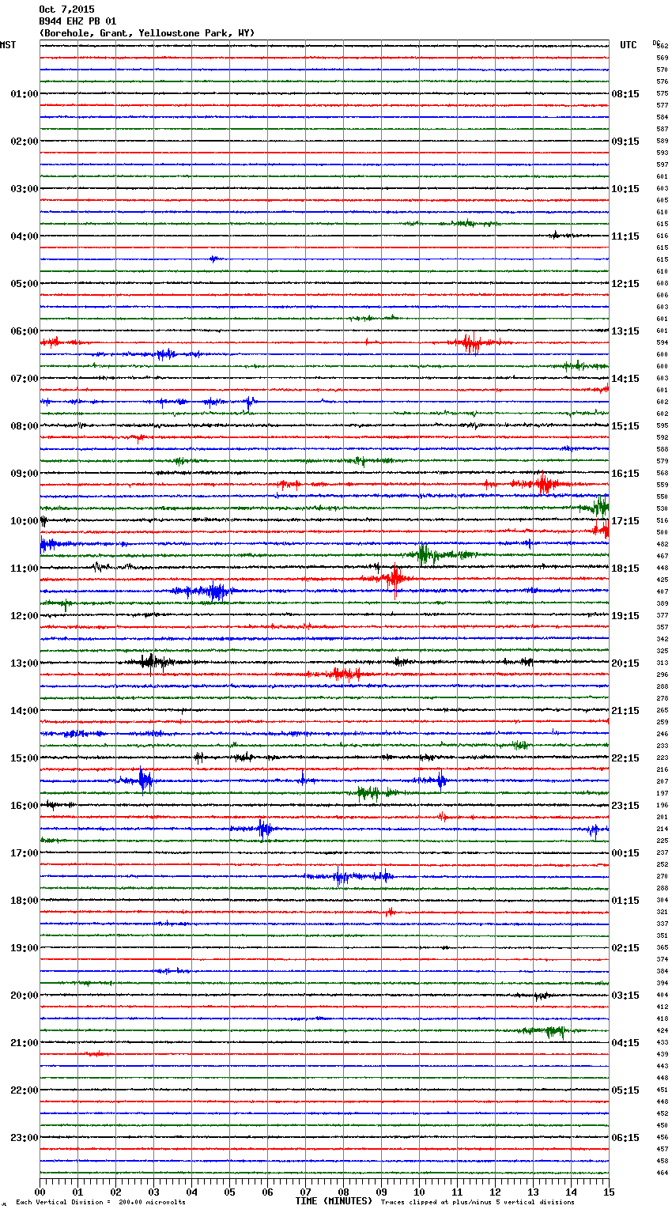This screenshot has height=1213, width=672.
Task: Select the 15:15 UTC row label
Action: 625,426
